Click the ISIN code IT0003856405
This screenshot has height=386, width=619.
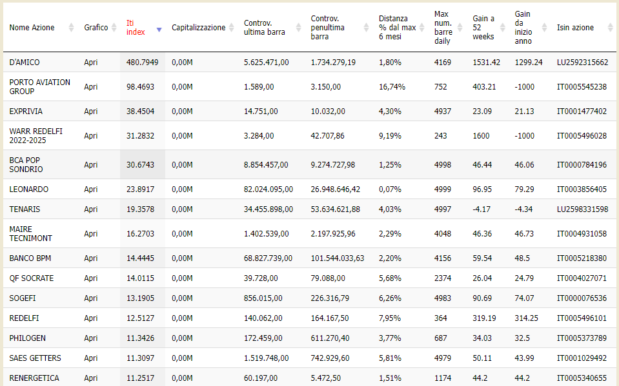pyautogui.click(x=582, y=189)
